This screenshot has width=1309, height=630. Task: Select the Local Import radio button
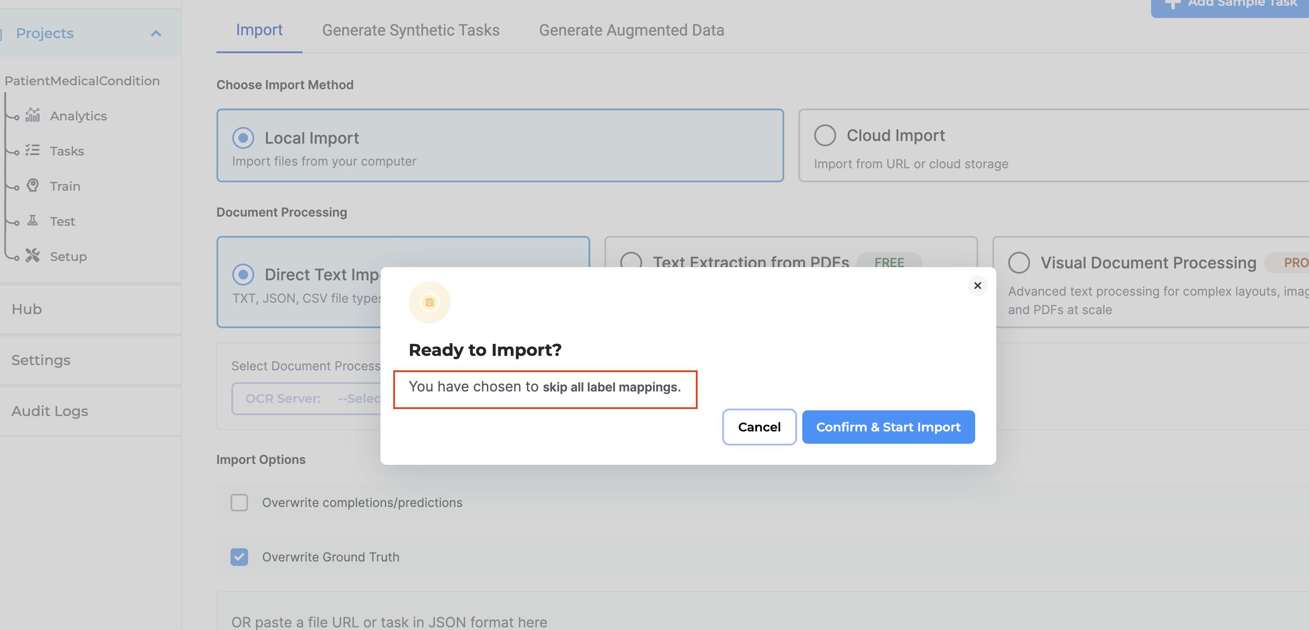243,138
